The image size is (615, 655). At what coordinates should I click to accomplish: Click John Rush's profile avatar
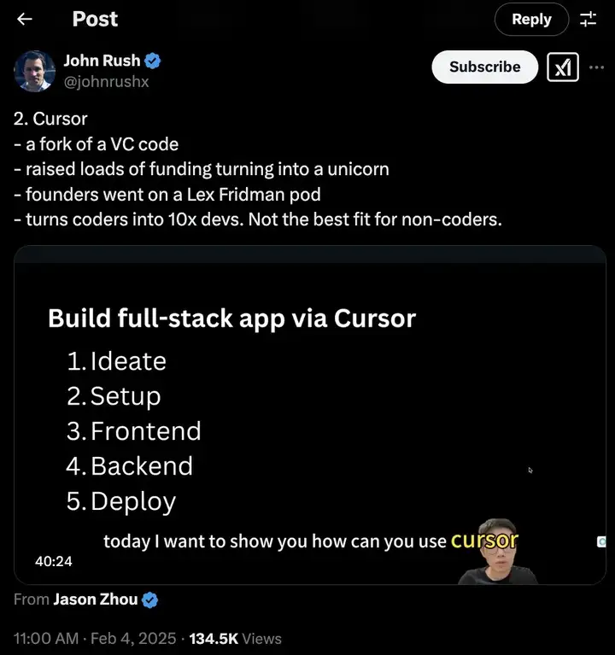pyautogui.click(x=35, y=70)
